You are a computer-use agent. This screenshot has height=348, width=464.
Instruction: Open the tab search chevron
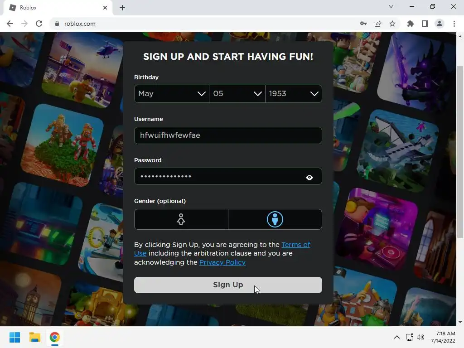[x=391, y=6]
